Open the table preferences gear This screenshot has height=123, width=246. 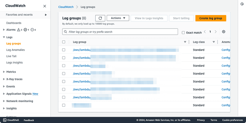[224, 32]
